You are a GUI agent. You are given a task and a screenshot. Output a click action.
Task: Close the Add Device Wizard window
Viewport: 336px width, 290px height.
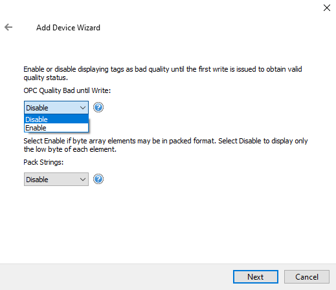[x=327, y=8]
